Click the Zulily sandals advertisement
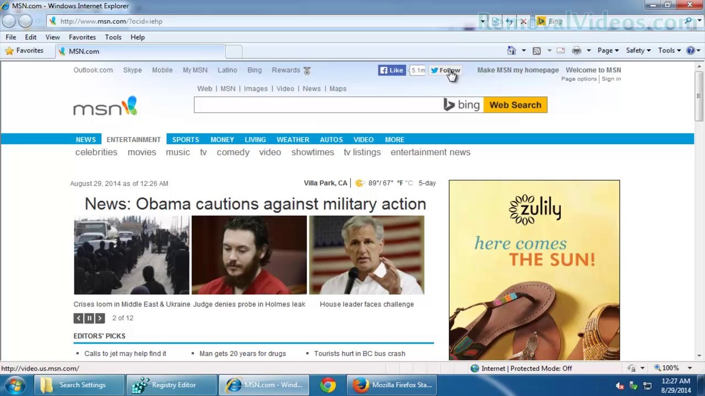 click(x=534, y=270)
